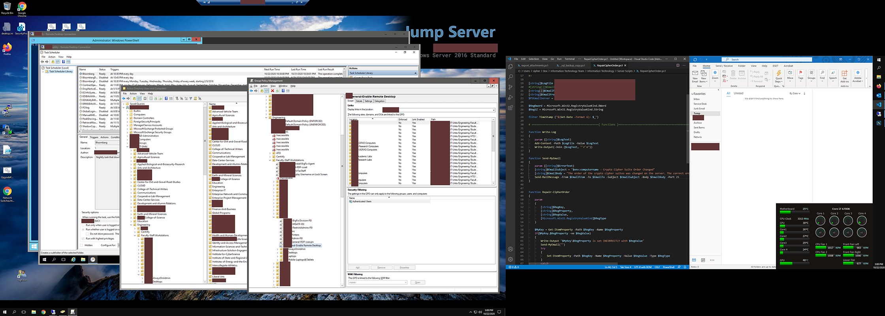885x316 pixels.
Task: Open the Accounts icon in VS Code
Action: click(510, 249)
